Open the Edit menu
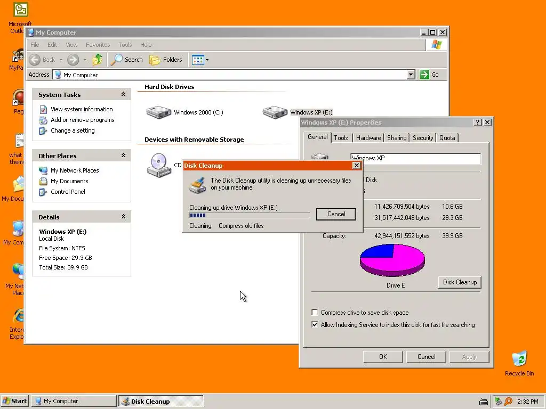The width and height of the screenshot is (546, 409). click(x=52, y=45)
